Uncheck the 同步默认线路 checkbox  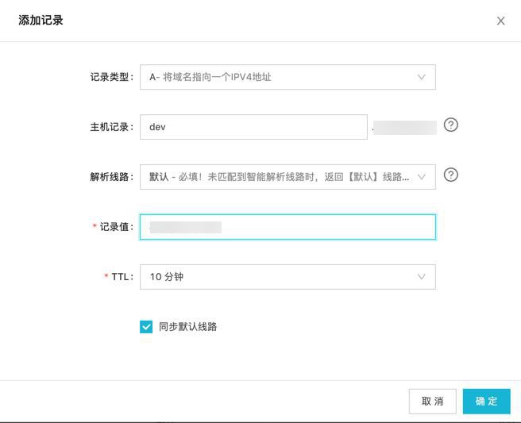[146, 327]
